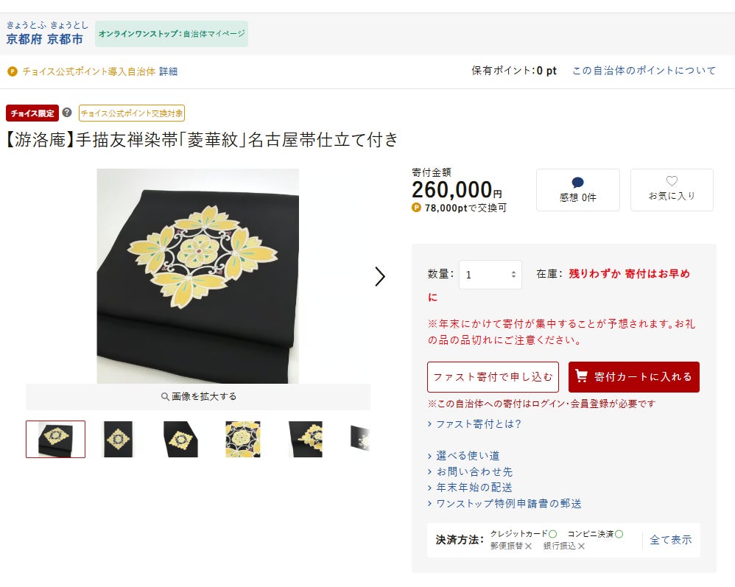
Task: Click the heart お気に入り favorite icon
Action: [x=672, y=181]
